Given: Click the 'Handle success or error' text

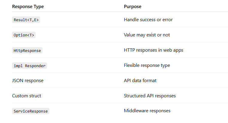Looking at the screenshot, I should (x=148, y=20).
